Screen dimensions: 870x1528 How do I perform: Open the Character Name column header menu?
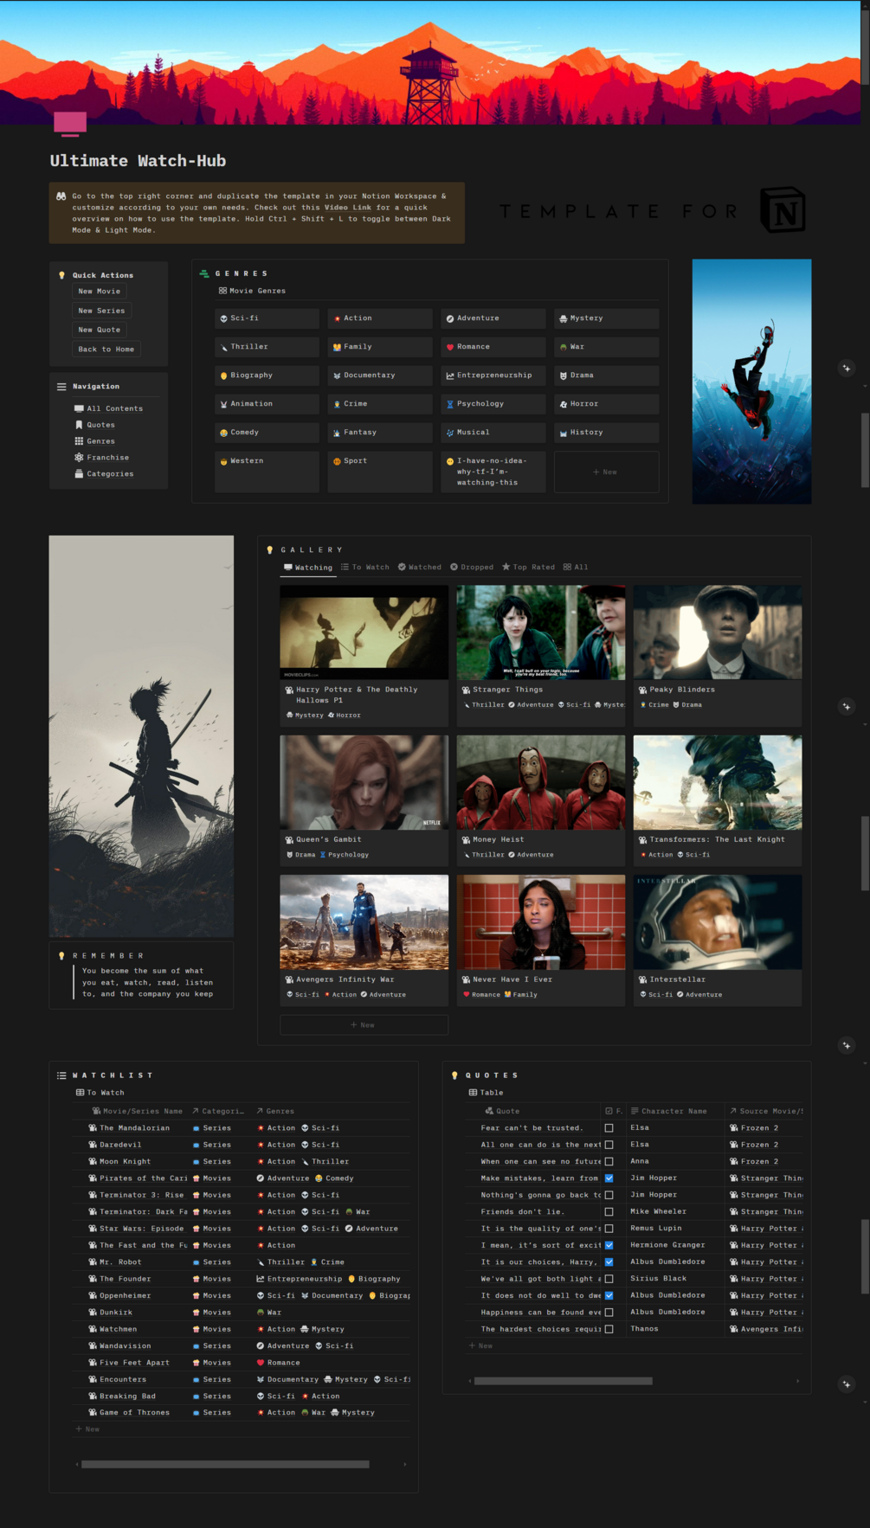coord(668,1111)
